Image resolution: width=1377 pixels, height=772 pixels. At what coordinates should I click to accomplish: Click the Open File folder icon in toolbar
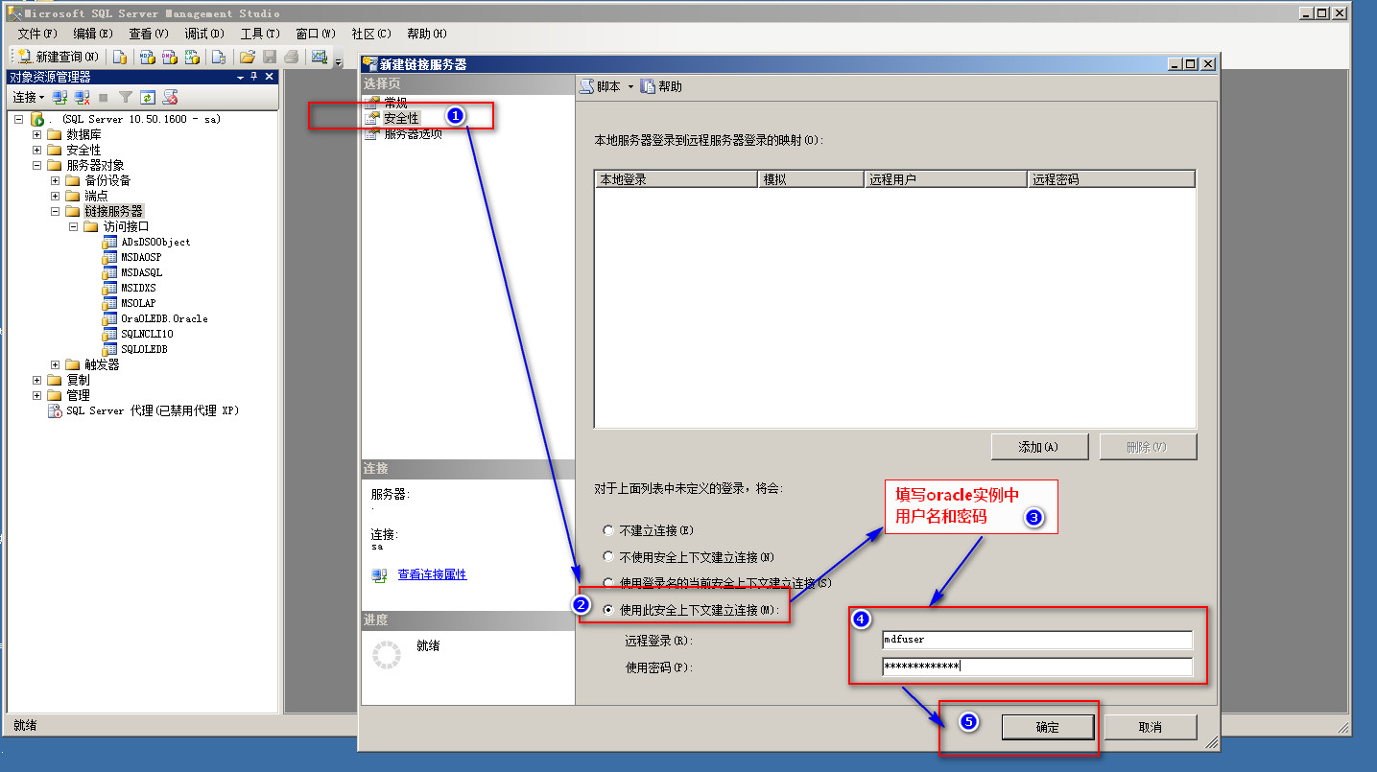(247, 58)
